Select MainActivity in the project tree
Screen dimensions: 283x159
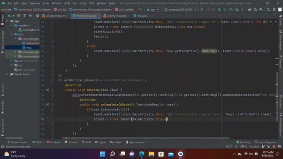[31, 43]
